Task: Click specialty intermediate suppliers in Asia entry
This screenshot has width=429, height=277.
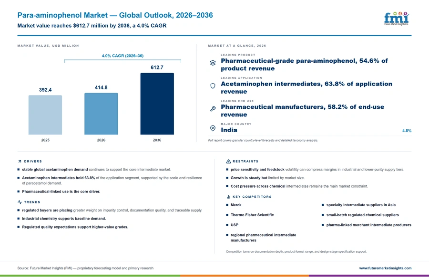Action: coord(361,205)
